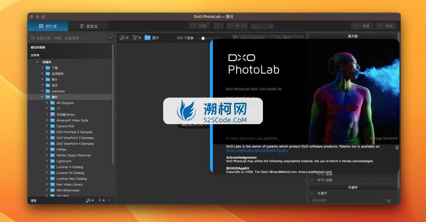Image resolution: width=426 pixels, height=222 pixels.
Task: Click the Mac Video Library folder icon
Action: coord(52,184)
